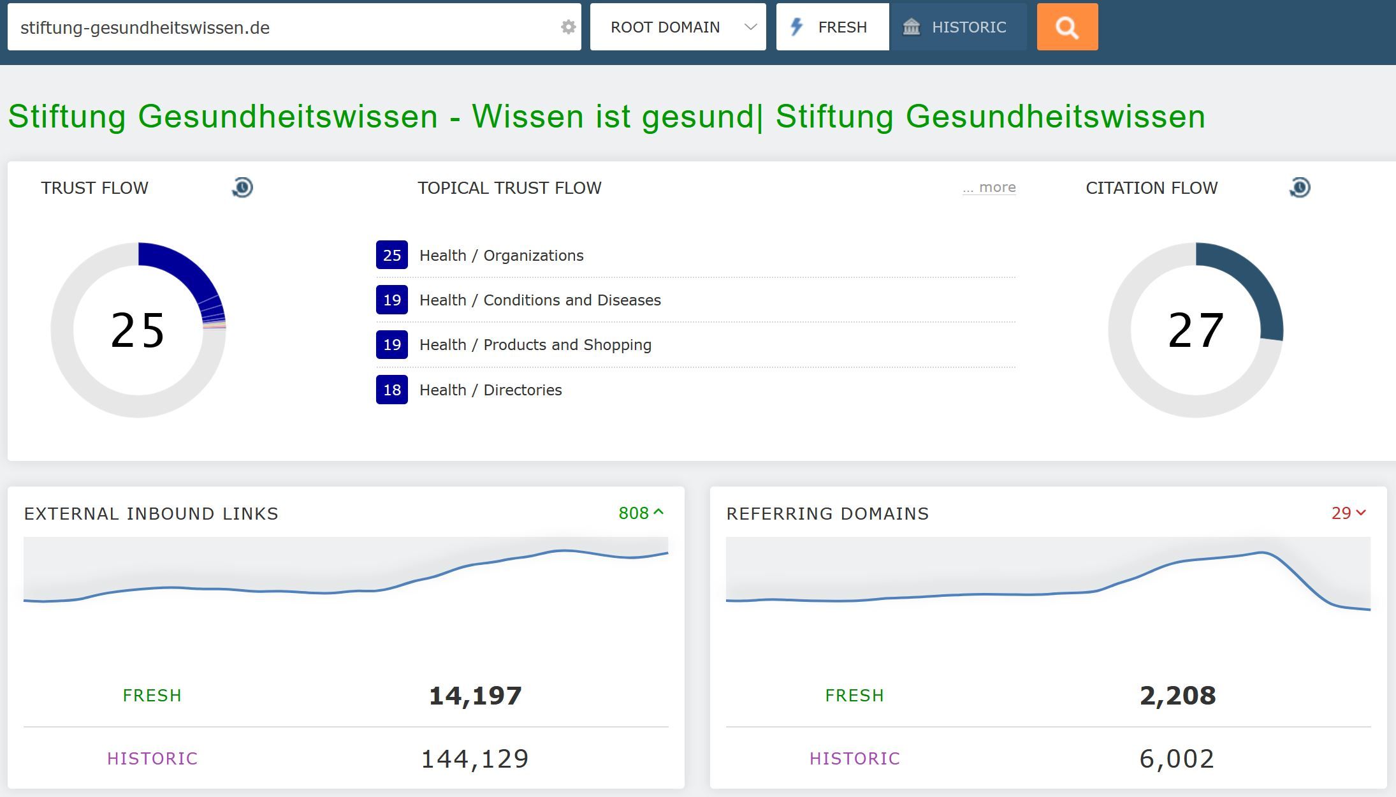1396x797 pixels.
Task: Click the Citation Flow 27 donut chart
Action: click(x=1196, y=330)
